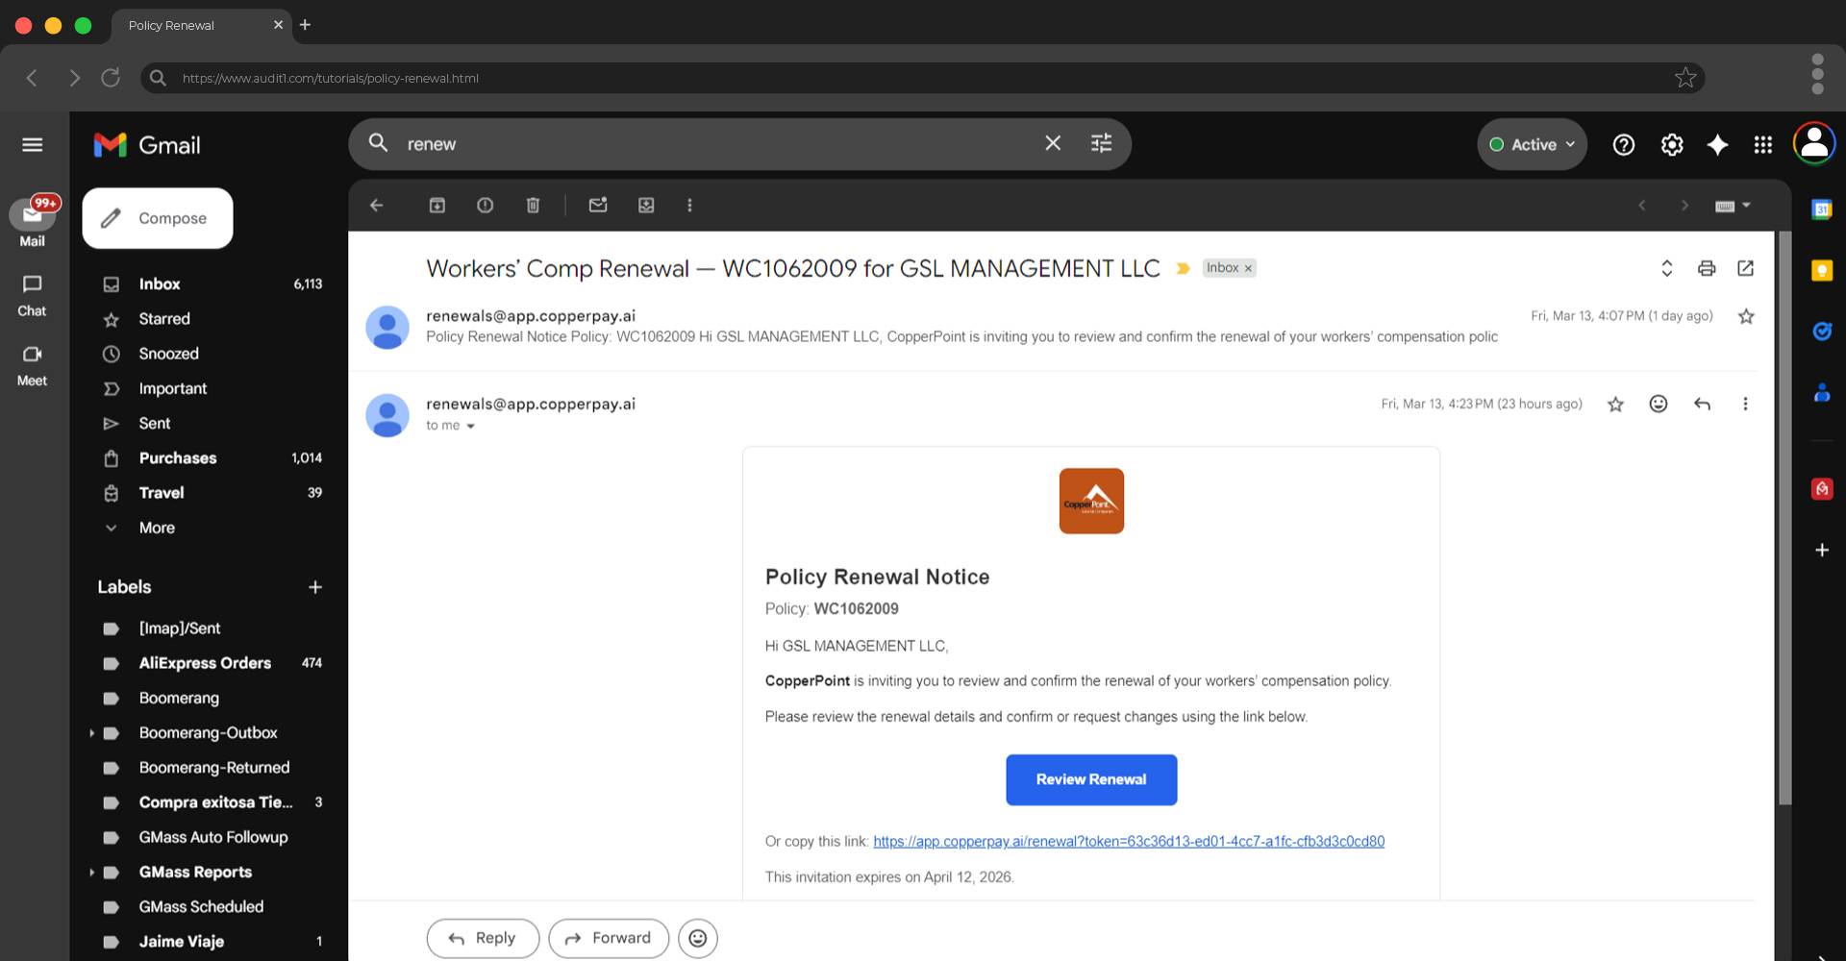Expand the More section in the sidebar
Viewport: 1846px width, 961px height.
[155, 528]
